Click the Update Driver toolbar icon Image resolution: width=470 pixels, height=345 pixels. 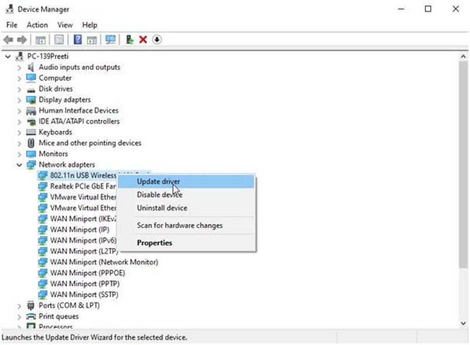pos(129,40)
